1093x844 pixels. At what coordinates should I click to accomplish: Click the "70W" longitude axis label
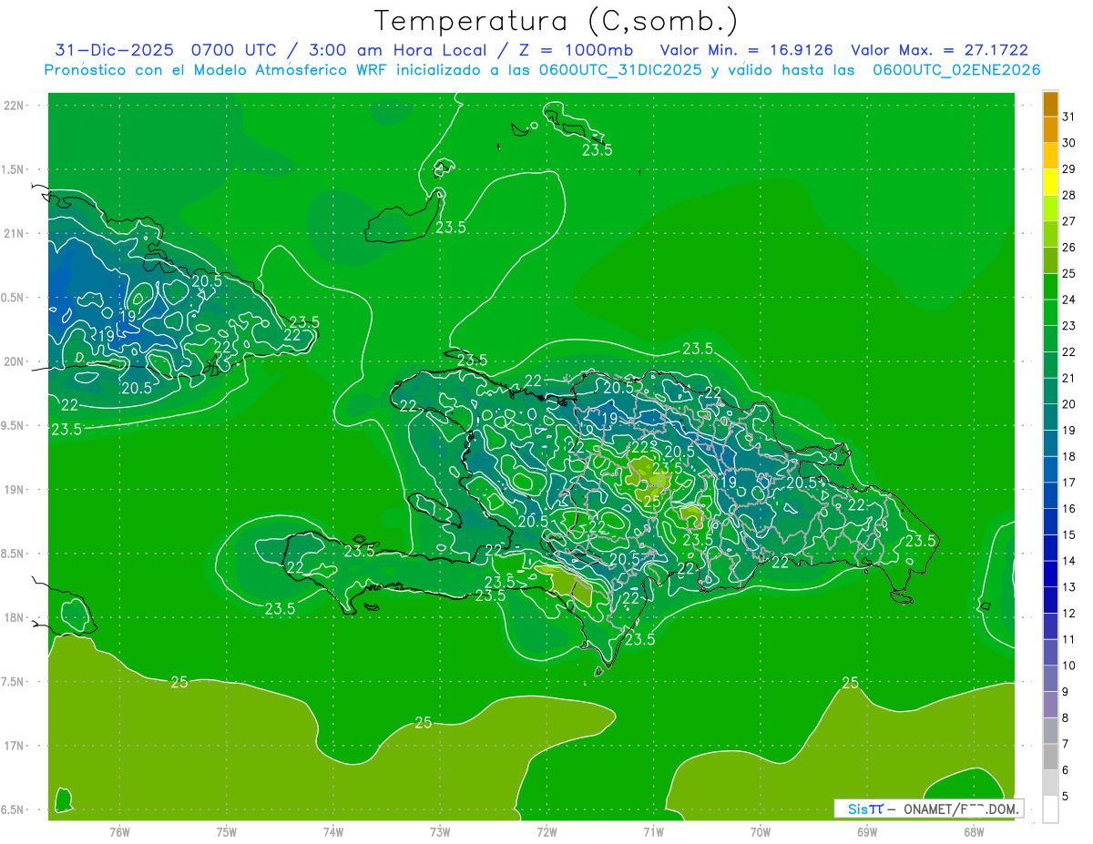click(x=760, y=832)
